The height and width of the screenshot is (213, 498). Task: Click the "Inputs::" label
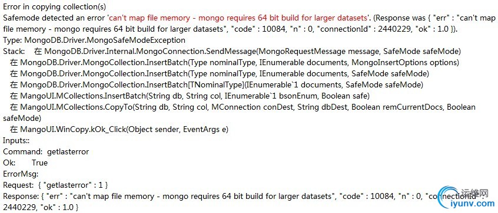(14, 140)
